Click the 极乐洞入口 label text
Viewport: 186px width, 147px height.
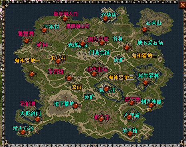(65, 14)
